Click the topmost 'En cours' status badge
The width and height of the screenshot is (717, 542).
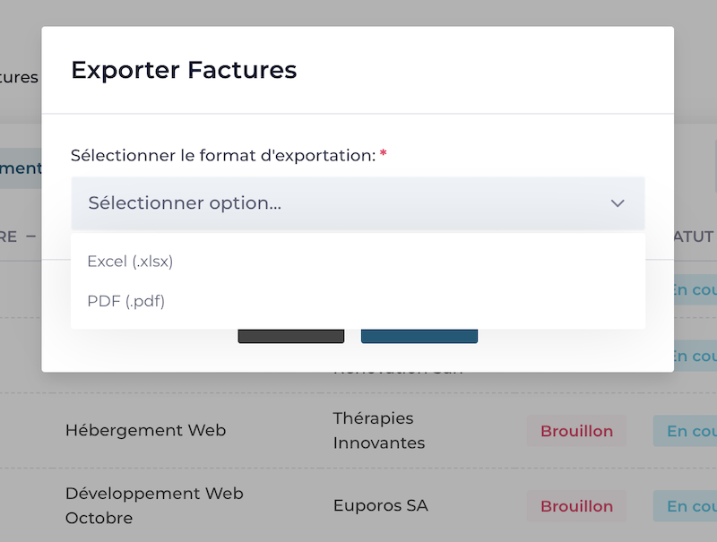pyautogui.click(x=695, y=289)
